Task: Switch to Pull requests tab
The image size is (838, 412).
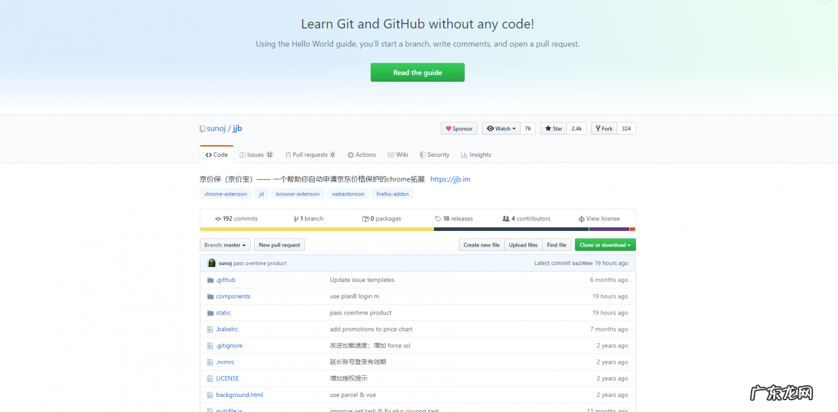Action: (x=310, y=155)
